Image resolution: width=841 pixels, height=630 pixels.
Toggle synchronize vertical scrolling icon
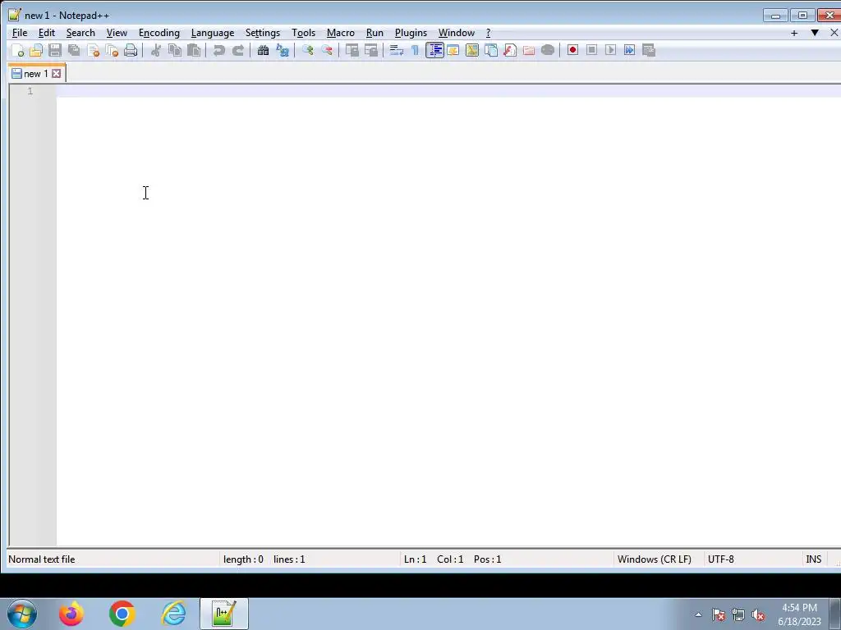click(352, 50)
